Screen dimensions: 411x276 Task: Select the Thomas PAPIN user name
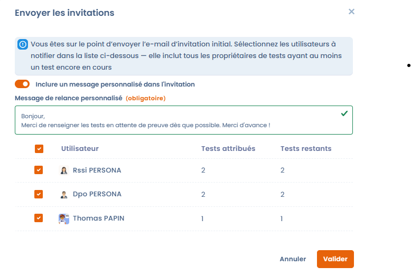pyautogui.click(x=99, y=218)
